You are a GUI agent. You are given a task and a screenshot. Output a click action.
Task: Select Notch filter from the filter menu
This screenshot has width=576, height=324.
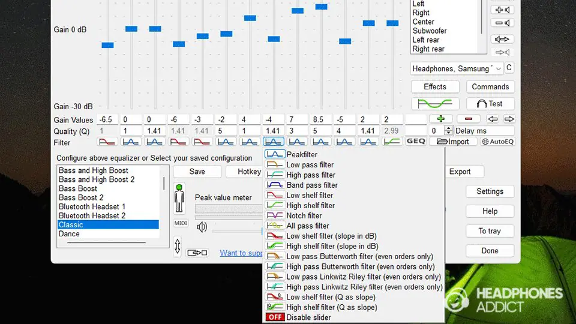tap(304, 215)
